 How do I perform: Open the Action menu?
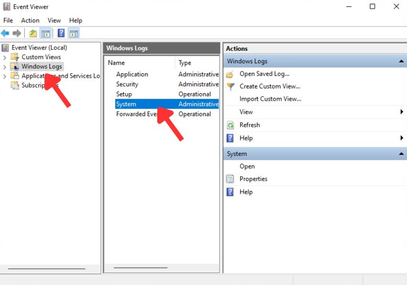point(30,20)
